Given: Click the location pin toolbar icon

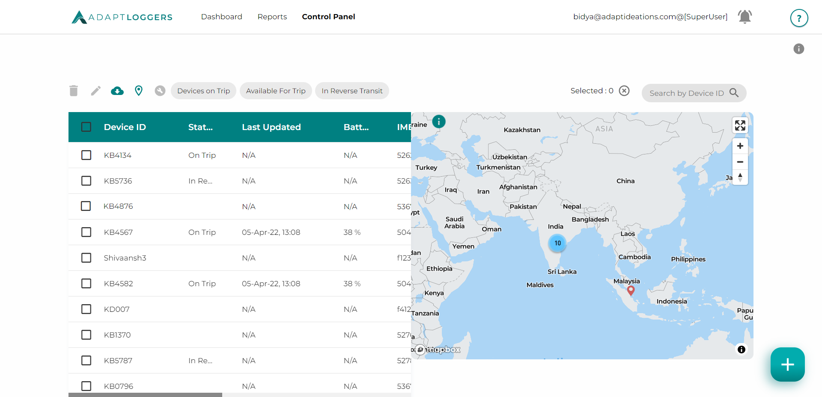Looking at the screenshot, I should click(139, 91).
